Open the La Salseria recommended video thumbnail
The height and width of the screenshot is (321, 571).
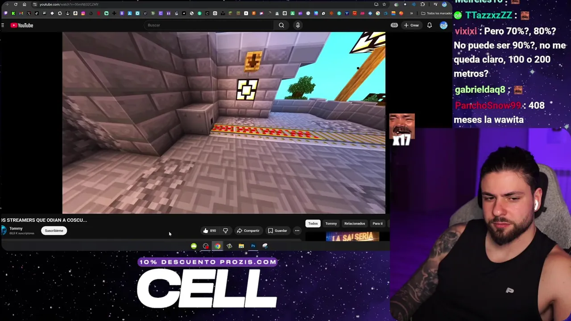pos(352,237)
